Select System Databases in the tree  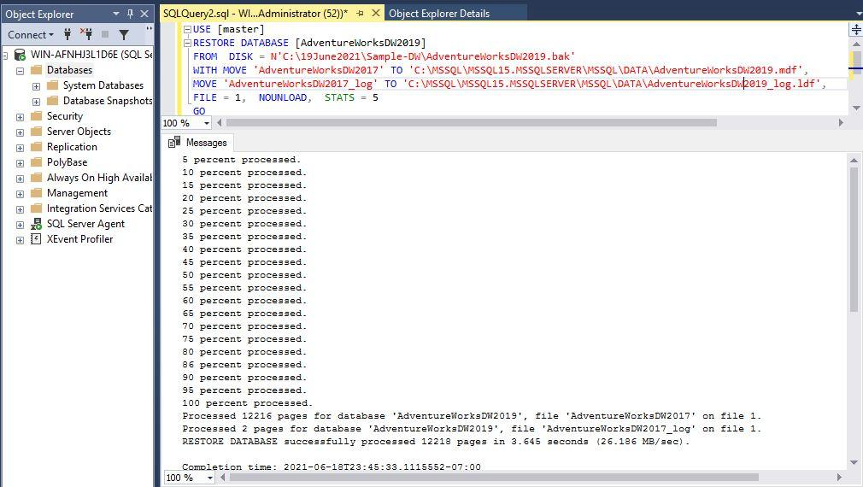coord(103,85)
